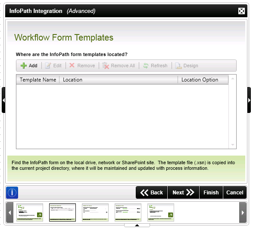
Task: Expand the right side panel arrow
Action: click(x=249, y=100)
